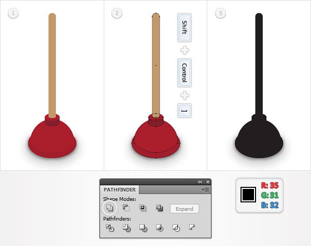Click the Exclude shape mode icon
Viewport: 311px width, 246px height.
click(x=160, y=208)
